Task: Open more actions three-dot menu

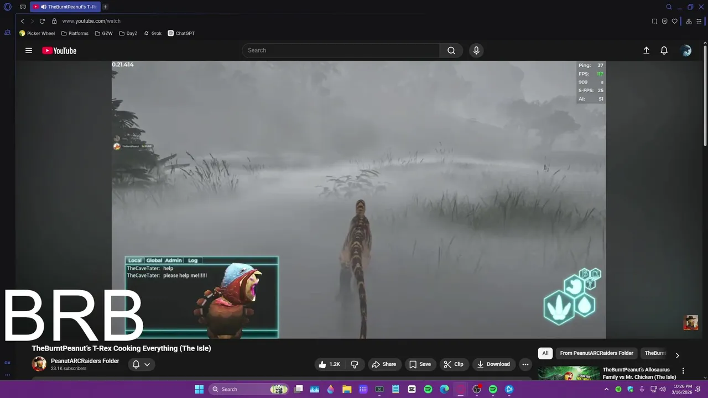Action: 525,364
